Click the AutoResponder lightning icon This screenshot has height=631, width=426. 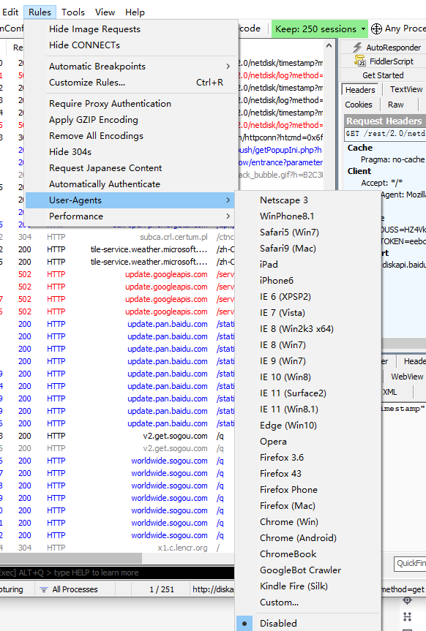[357, 48]
